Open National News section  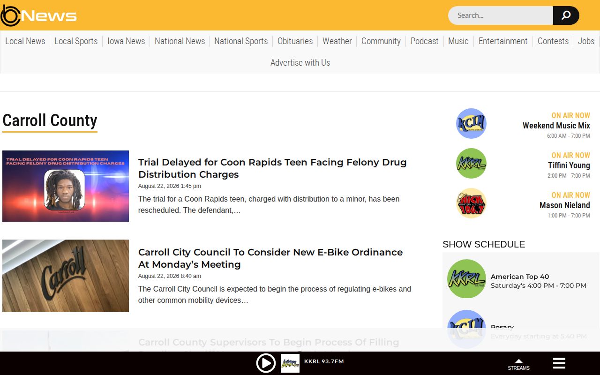coord(180,41)
